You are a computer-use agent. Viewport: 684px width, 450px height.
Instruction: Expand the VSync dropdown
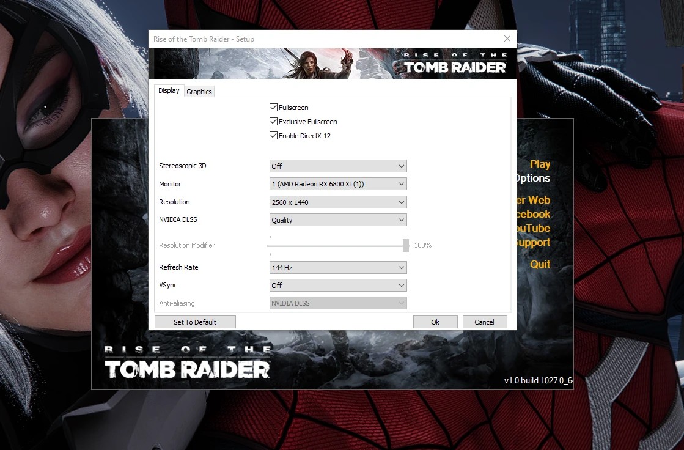point(338,285)
